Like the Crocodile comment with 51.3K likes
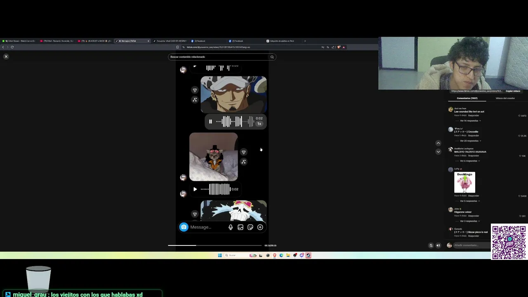 pyautogui.click(x=519, y=136)
